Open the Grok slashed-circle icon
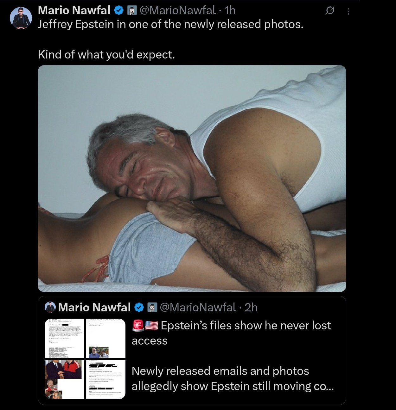This screenshot has height=410, width=396. pyautogui.click(x=330, y=11)
